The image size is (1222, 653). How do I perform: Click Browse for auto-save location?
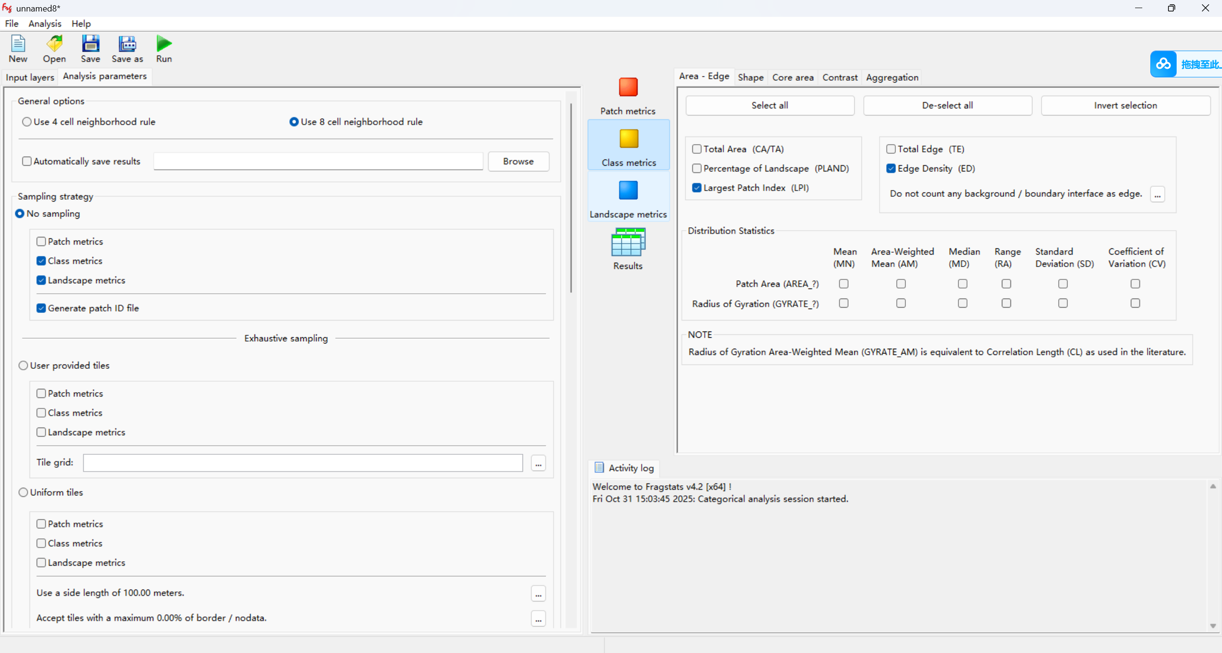[518, 161]
